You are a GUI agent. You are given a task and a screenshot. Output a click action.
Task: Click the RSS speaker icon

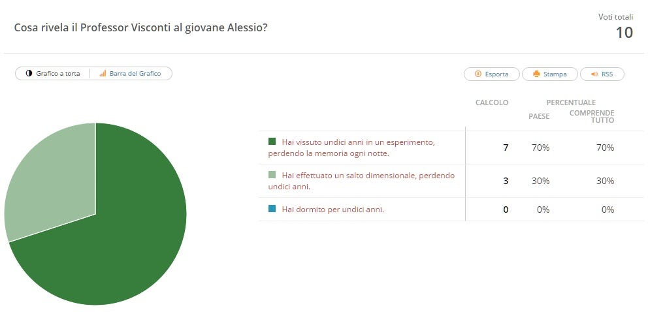(594, 74)
